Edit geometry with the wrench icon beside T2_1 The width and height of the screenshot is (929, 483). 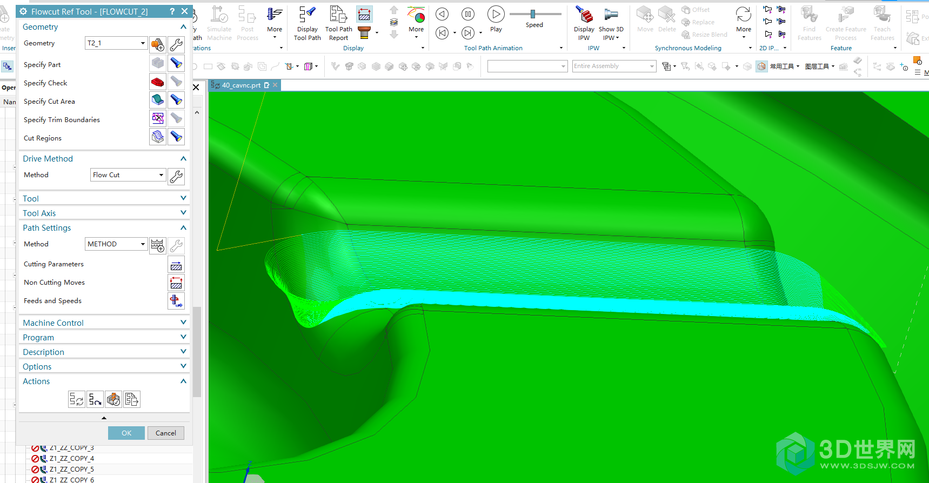176,44
